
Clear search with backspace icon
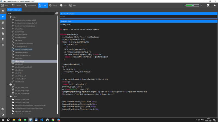coord(56,13)
